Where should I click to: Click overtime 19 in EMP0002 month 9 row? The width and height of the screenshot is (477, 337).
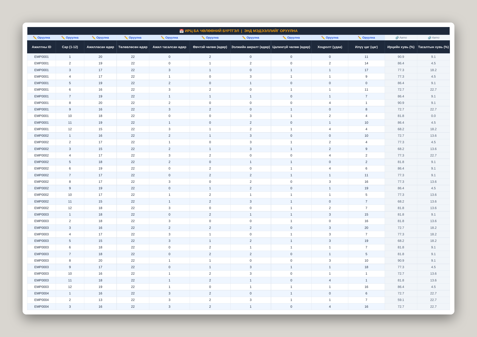(366, 188)
